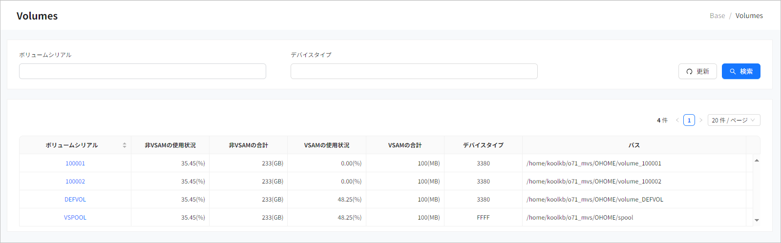Click 0.00(%) VSAM usage in 100001 row
The image size is (781, 243).
click(351, 163)
